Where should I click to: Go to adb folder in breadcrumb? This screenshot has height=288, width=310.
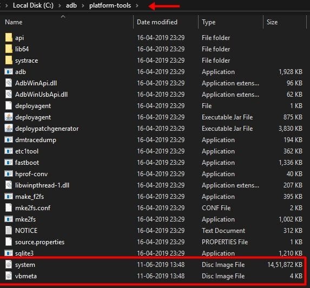pos(71,5)
